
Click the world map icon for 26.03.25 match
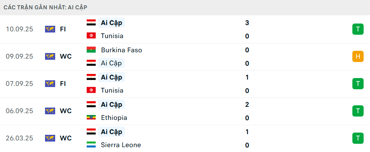tap(50, 138)
